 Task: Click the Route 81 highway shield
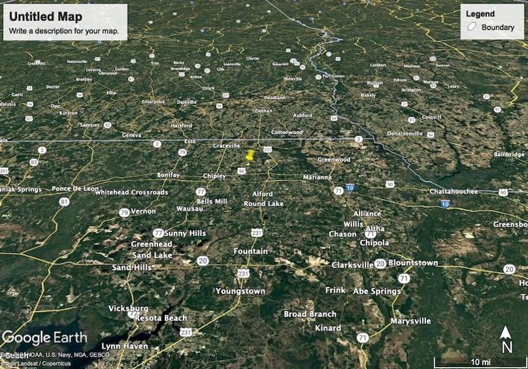tap(64, 202)
